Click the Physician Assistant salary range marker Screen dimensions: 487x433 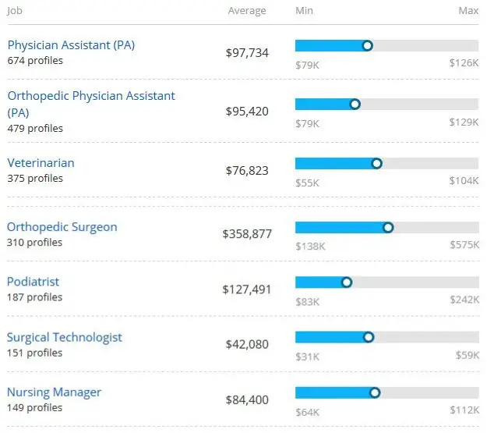pyautogui.click(x=368, y=46)
